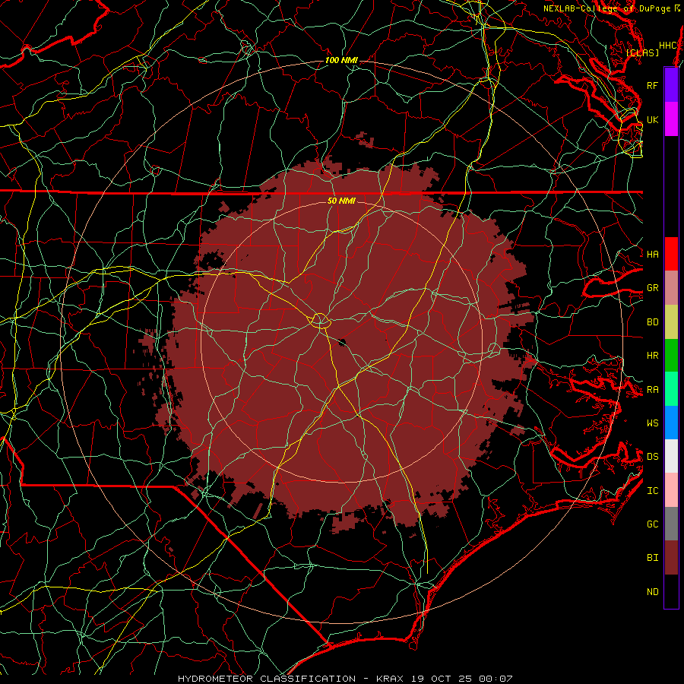
Task: Click the GC legend label
Action: (x=652, y=524)
